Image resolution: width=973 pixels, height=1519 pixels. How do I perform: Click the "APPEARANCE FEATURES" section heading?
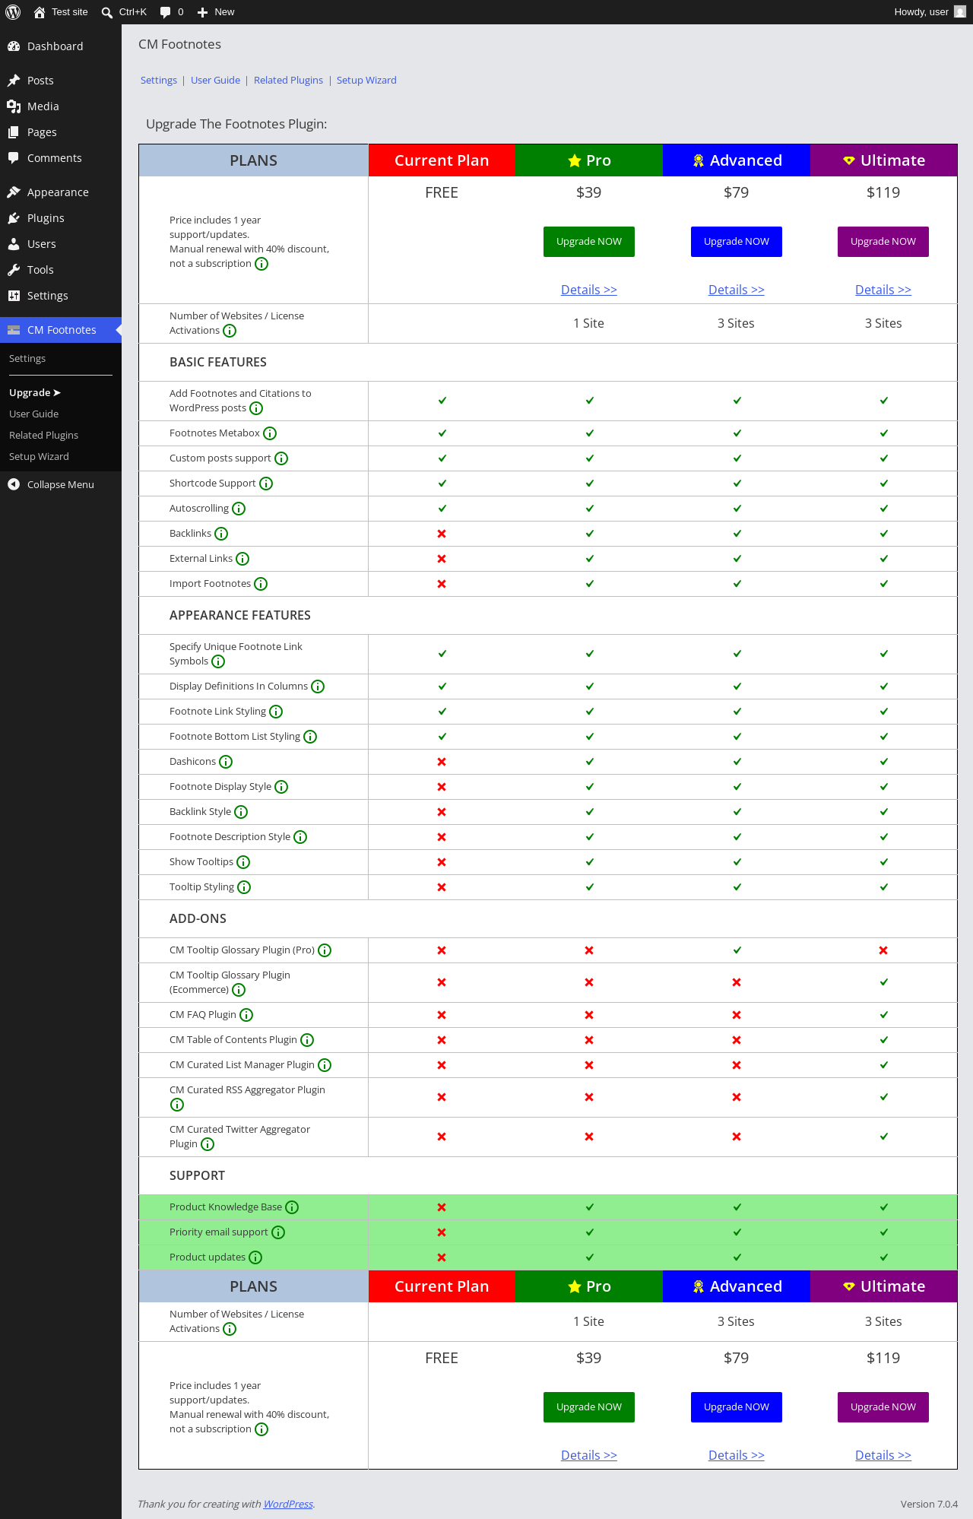point(240,616)
